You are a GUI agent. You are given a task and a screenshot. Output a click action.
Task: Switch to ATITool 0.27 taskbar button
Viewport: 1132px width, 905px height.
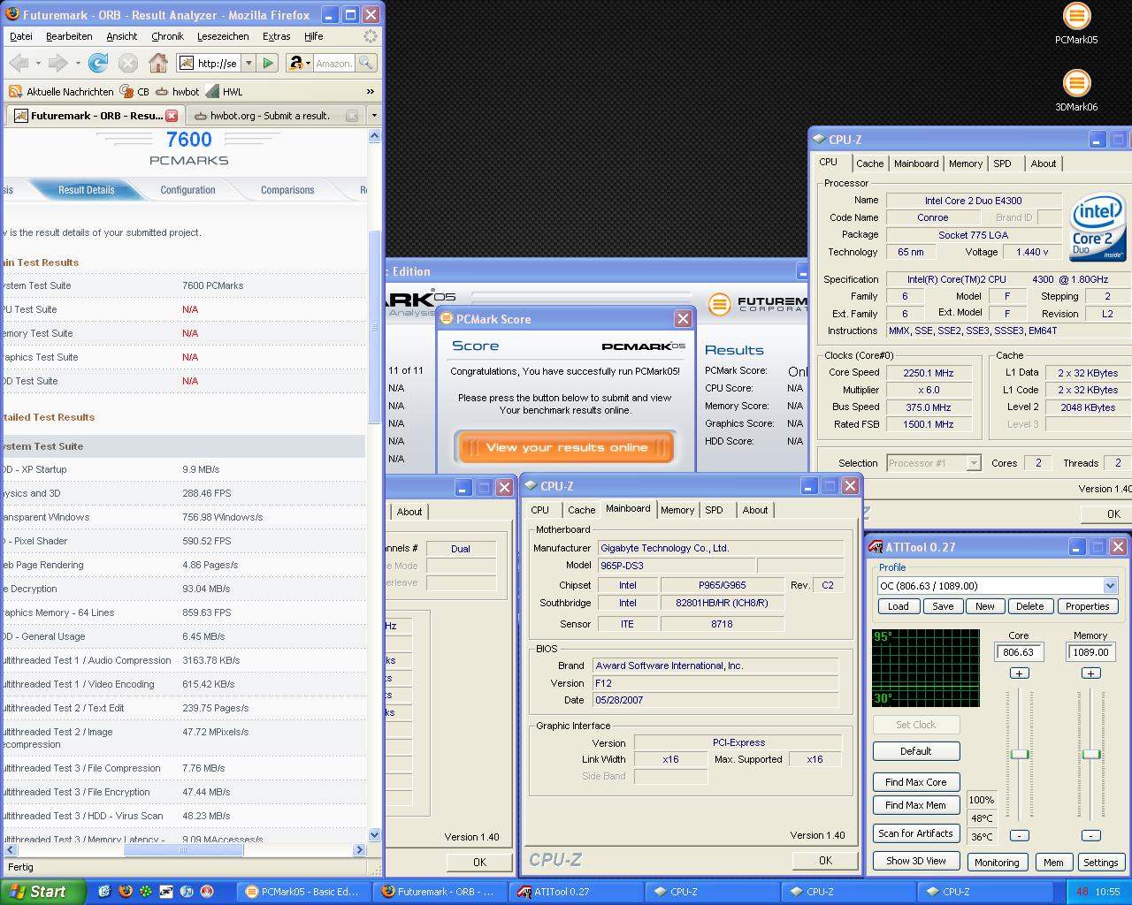pos(577,892)
